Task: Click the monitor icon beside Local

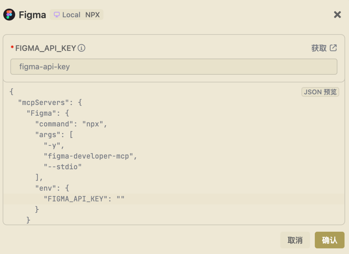Action: pos(57,15)
